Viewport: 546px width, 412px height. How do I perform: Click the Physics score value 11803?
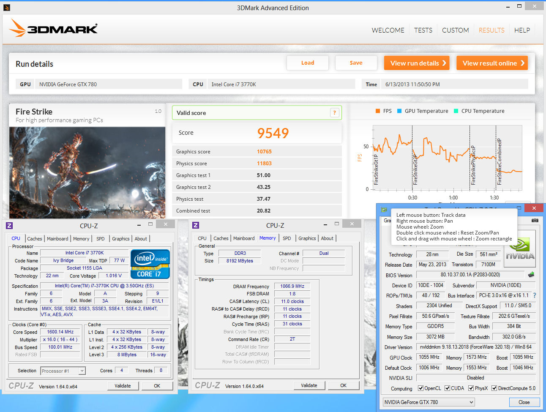click(x=264, y=164)
